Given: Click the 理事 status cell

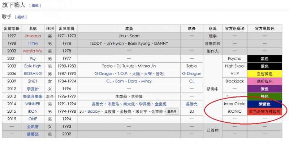Looking at the screenshot, I should tap(213, 36).
